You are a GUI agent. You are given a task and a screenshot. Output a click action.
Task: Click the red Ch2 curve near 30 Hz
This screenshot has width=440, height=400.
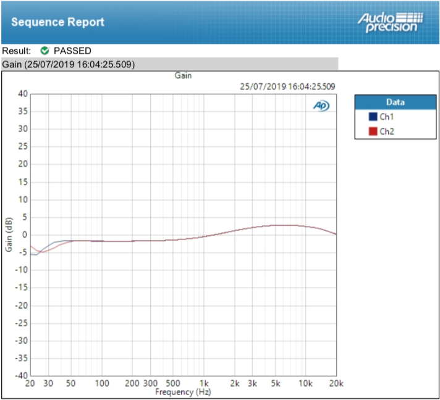point(48,251)
